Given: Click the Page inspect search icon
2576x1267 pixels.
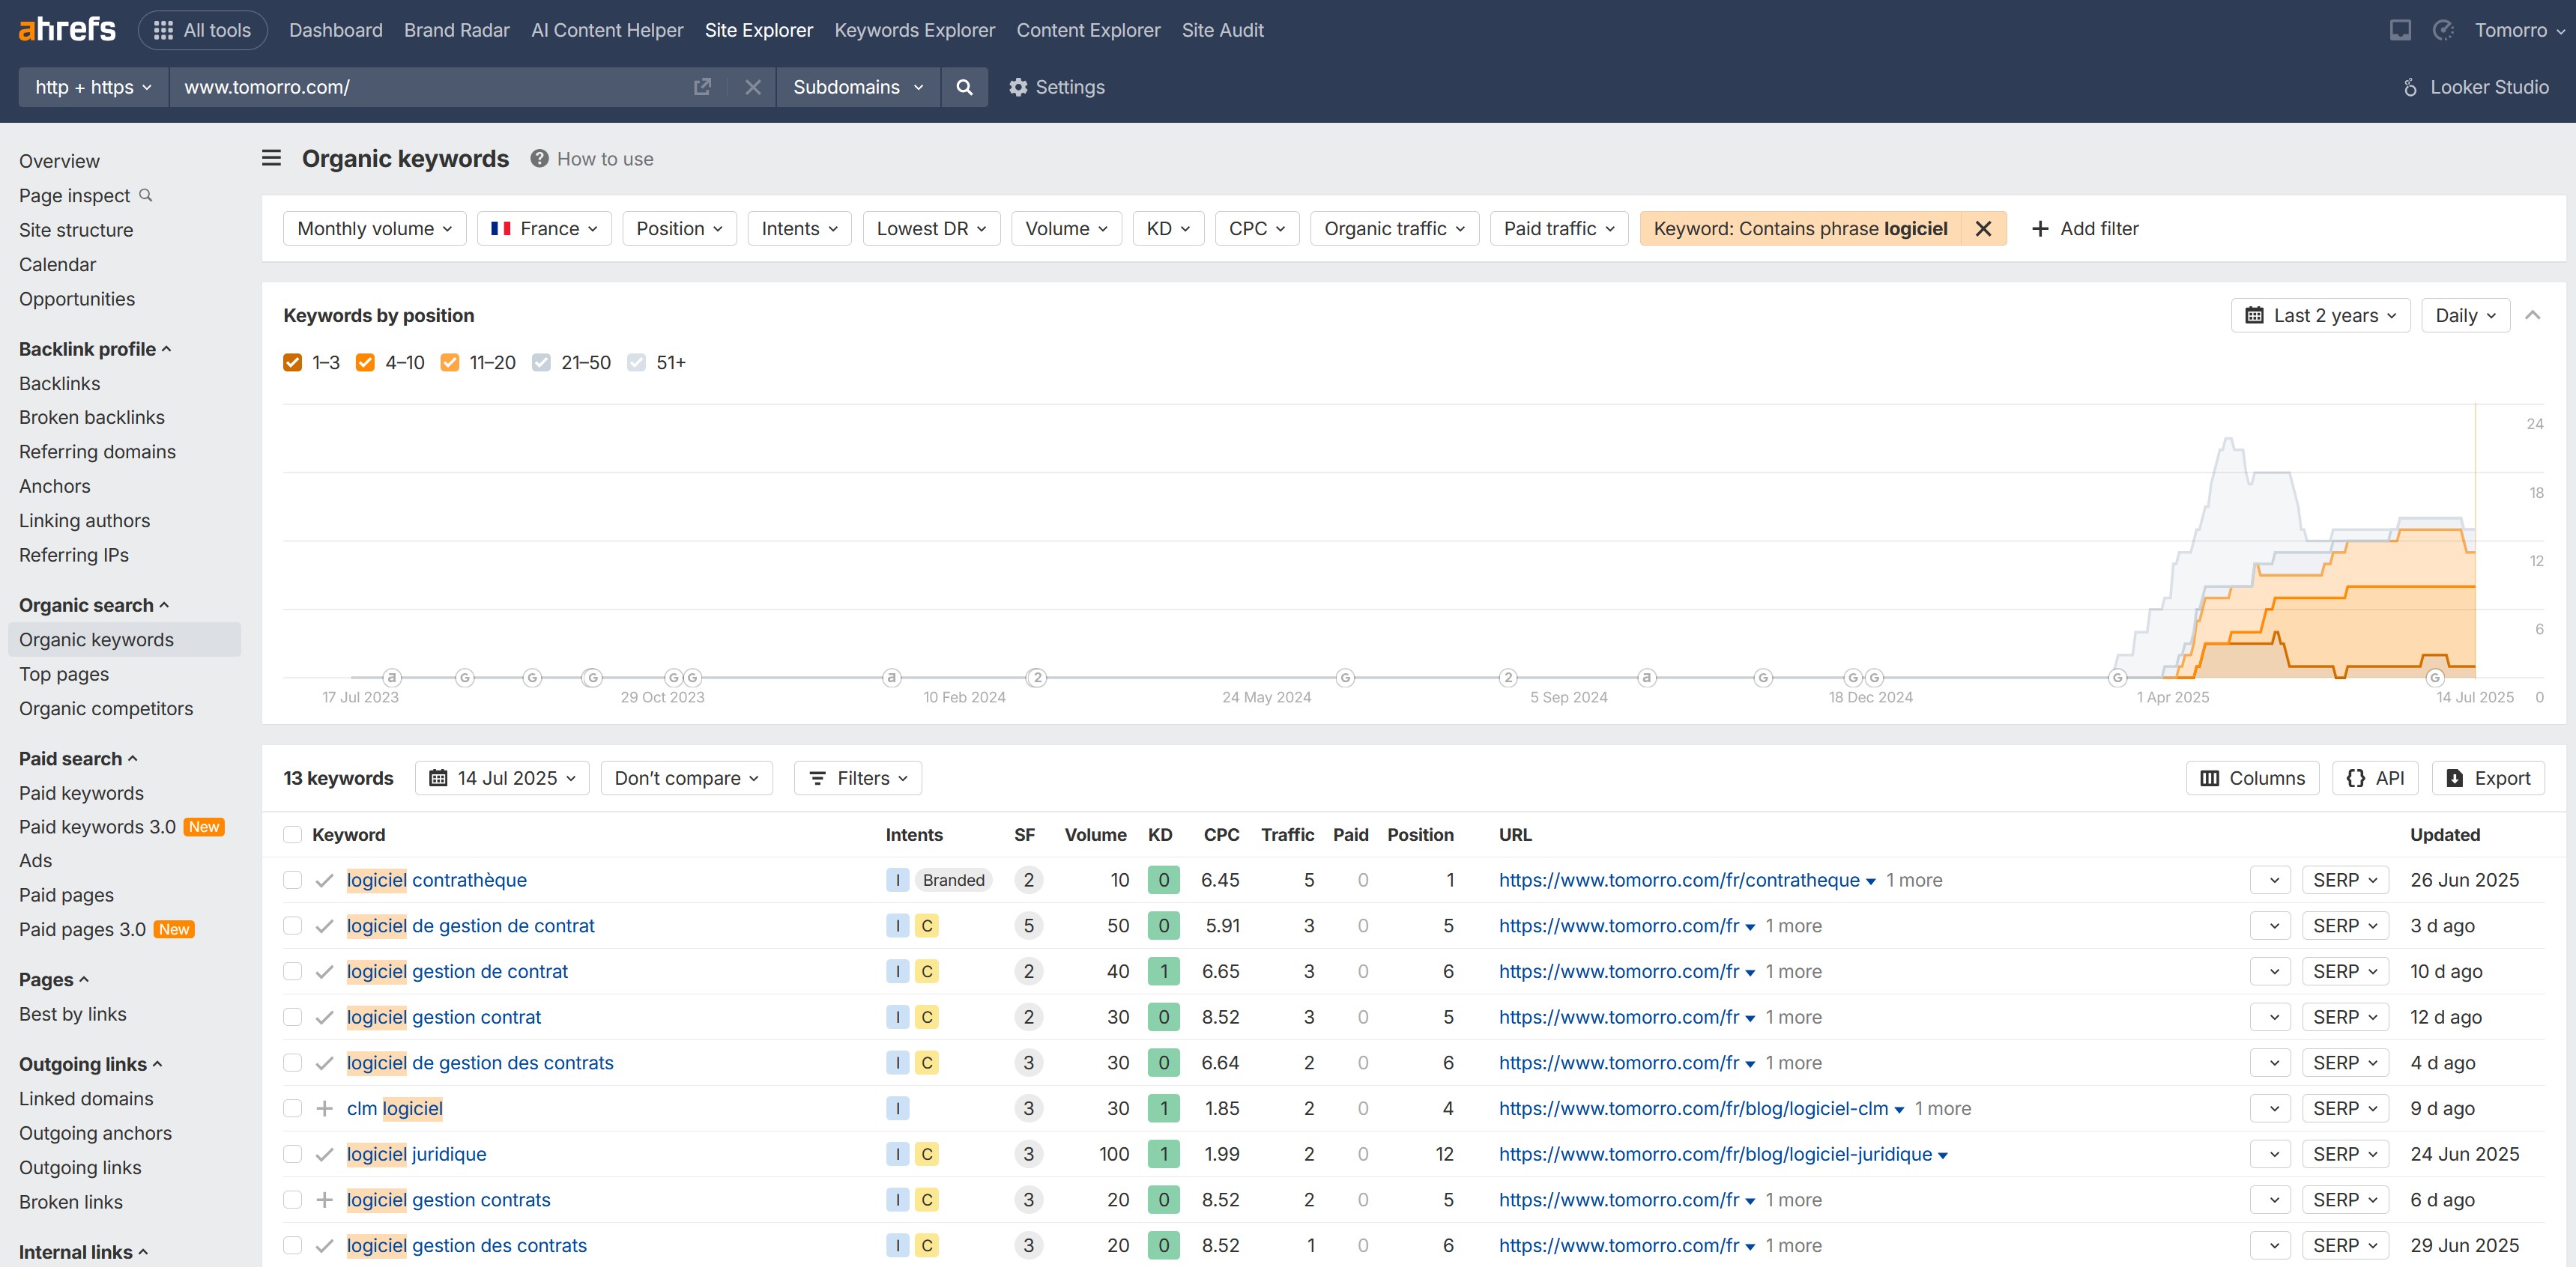Looking at the screenshot, I should click(146, 195).
